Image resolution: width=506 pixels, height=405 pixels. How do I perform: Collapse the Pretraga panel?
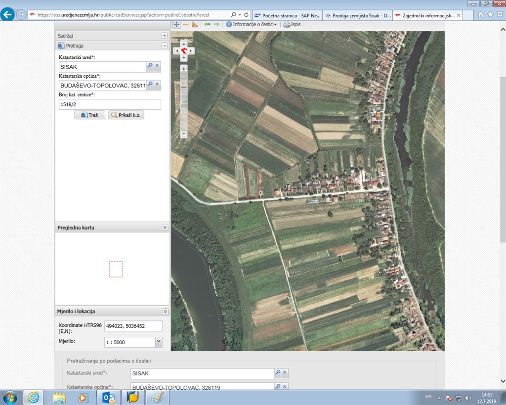165,45
